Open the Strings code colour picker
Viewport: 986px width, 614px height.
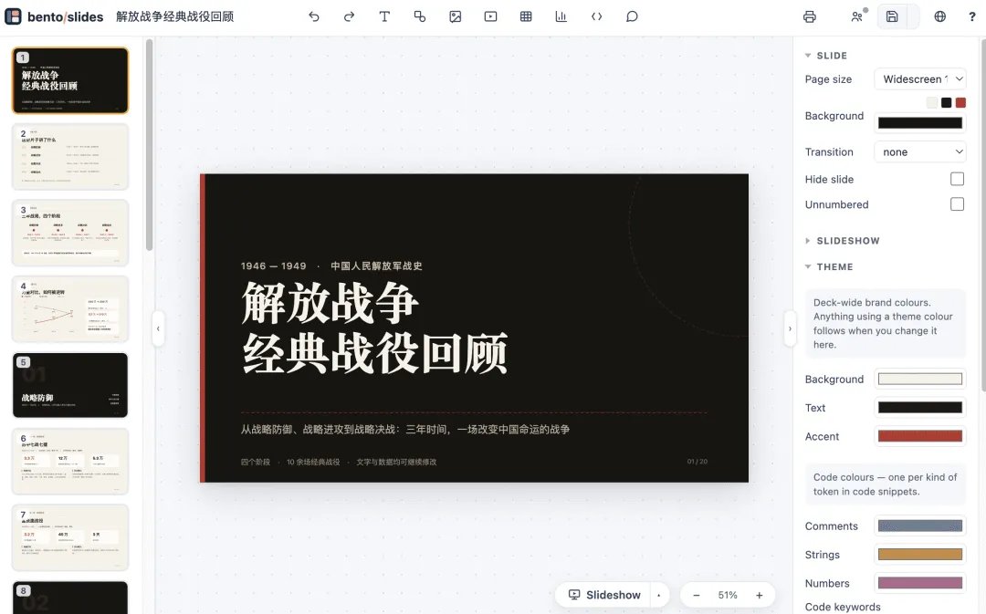pos(920,555)
